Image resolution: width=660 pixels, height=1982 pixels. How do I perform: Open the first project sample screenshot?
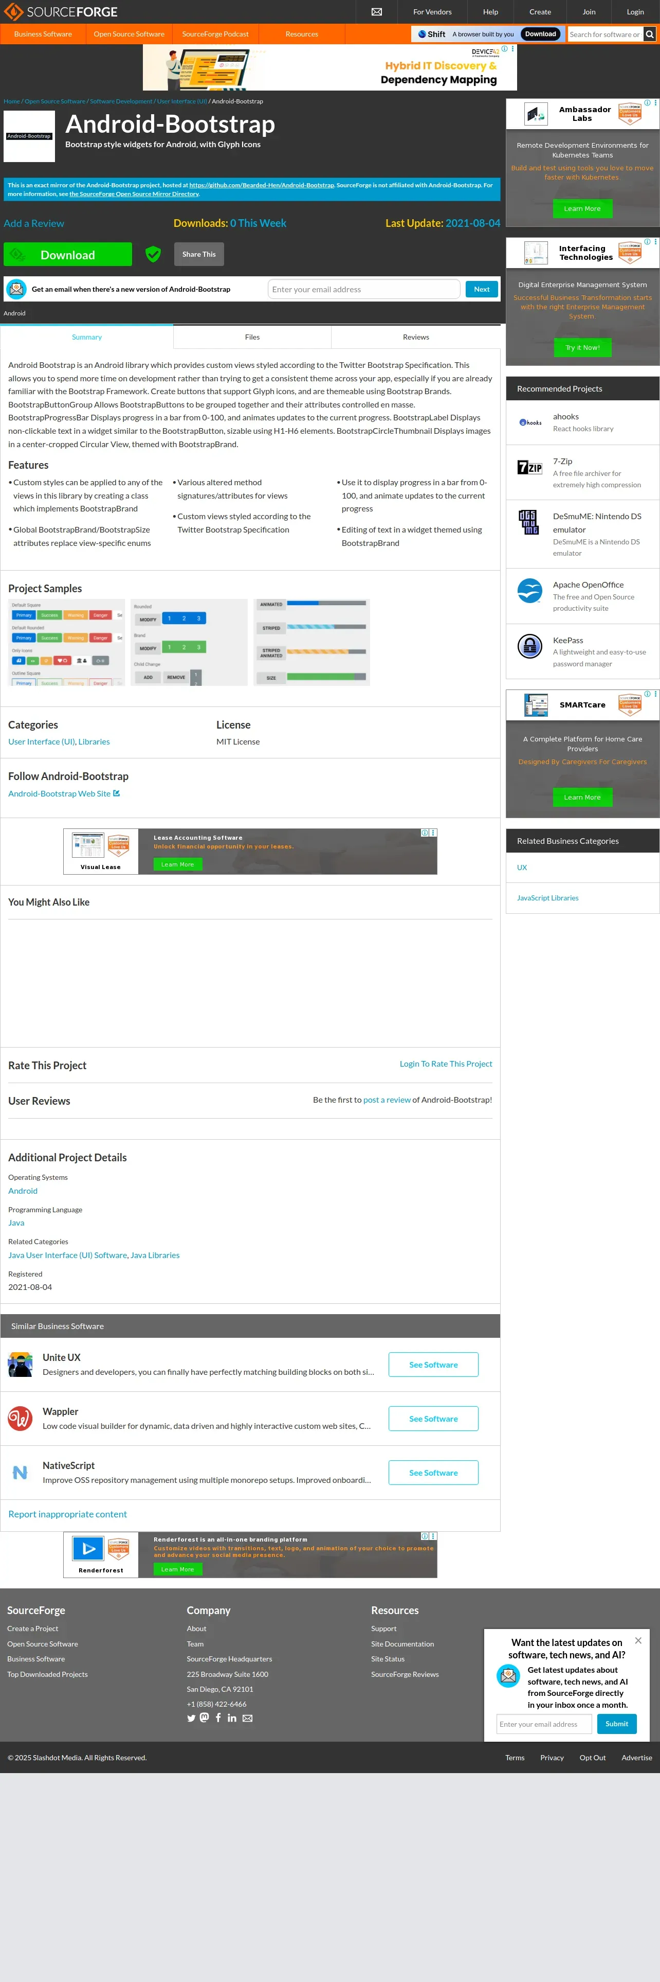[67, 642]
